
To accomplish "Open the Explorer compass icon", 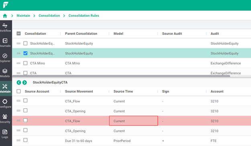I will (5, 56).
